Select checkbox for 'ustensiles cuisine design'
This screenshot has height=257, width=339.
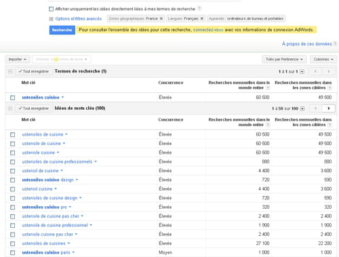13,180
